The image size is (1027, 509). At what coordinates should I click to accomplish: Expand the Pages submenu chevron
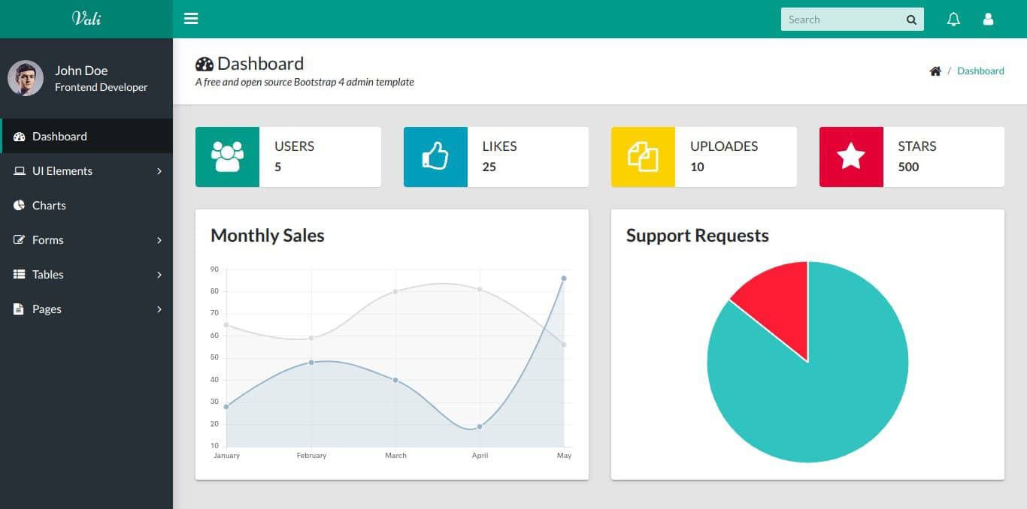pyautogui.click(x=159, y=309)
